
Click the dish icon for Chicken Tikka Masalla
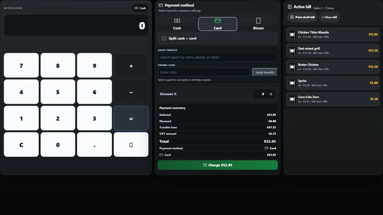coord(292,34)
